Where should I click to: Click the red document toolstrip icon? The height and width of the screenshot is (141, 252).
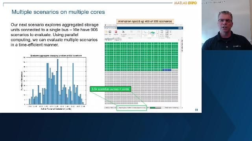[116, 32]
